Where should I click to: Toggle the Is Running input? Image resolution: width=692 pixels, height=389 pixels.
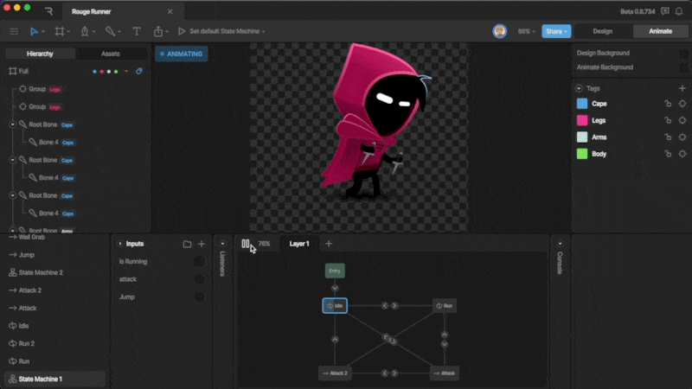(x=199, y=261)
